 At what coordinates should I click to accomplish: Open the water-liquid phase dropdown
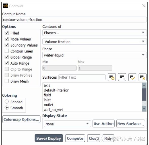point(94,55)
